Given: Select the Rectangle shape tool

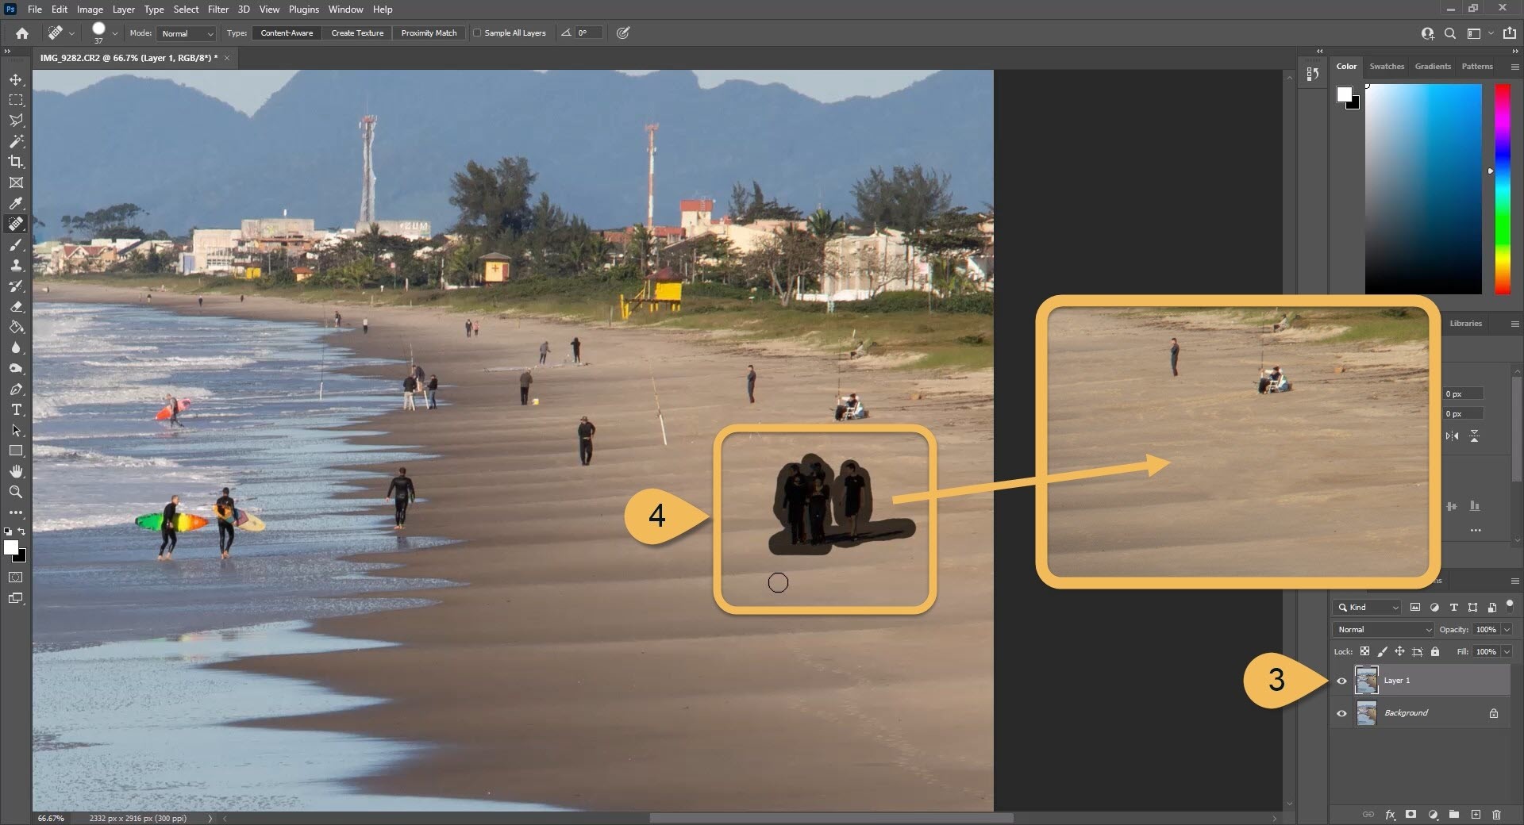Looking at the screenshot, I should pyautogui.click(x=16, y=451).
